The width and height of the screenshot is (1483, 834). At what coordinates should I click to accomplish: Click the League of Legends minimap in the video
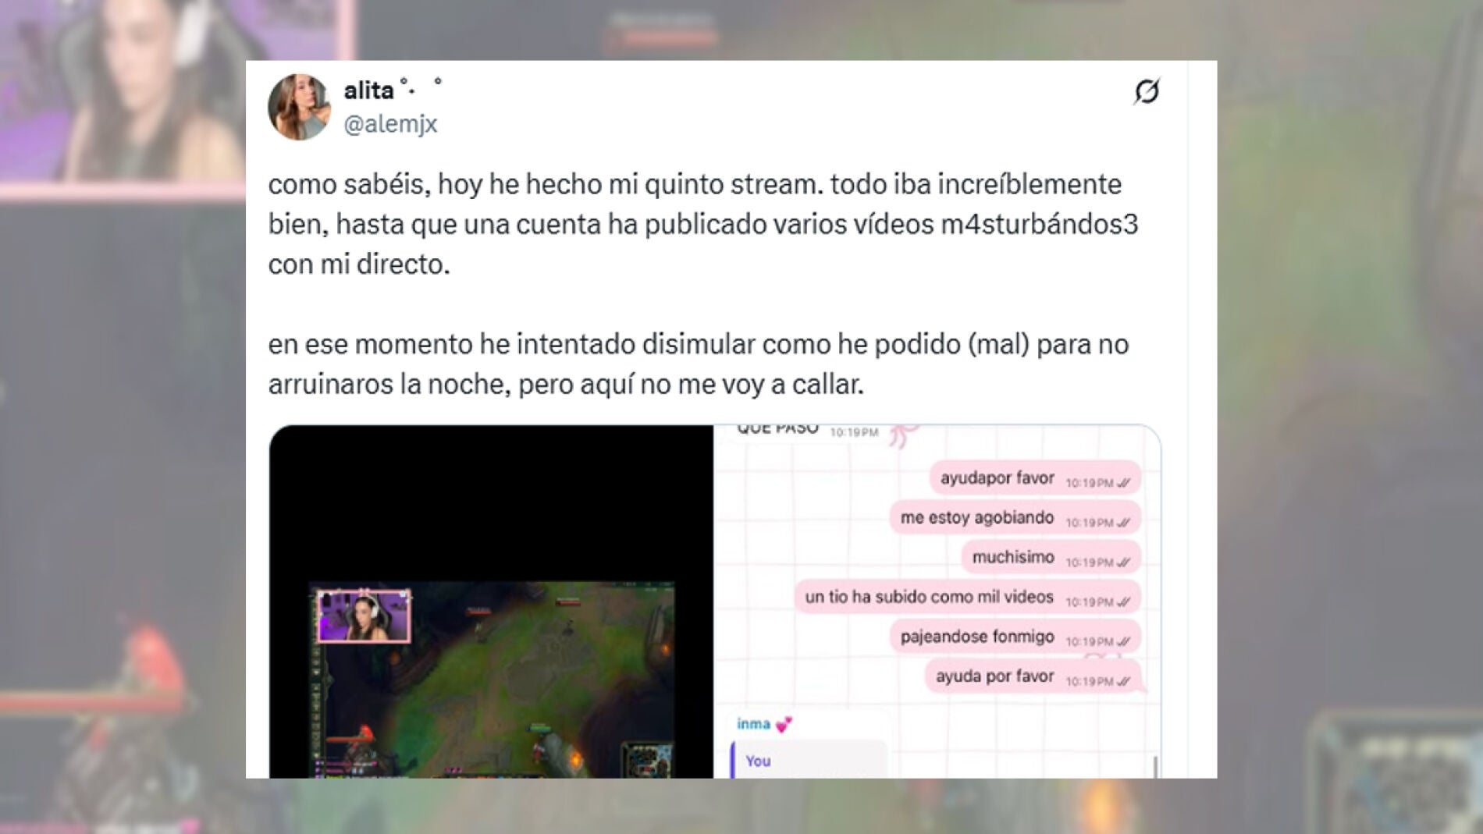click(x=646, y=759)
